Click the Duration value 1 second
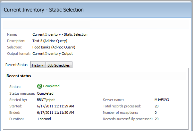 pos(44,119)
